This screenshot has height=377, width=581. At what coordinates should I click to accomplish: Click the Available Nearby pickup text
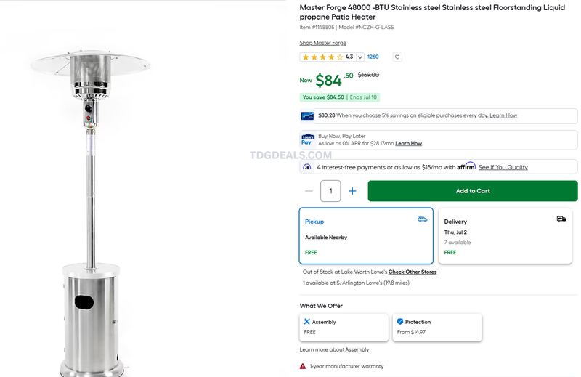[x=326, y=238]
